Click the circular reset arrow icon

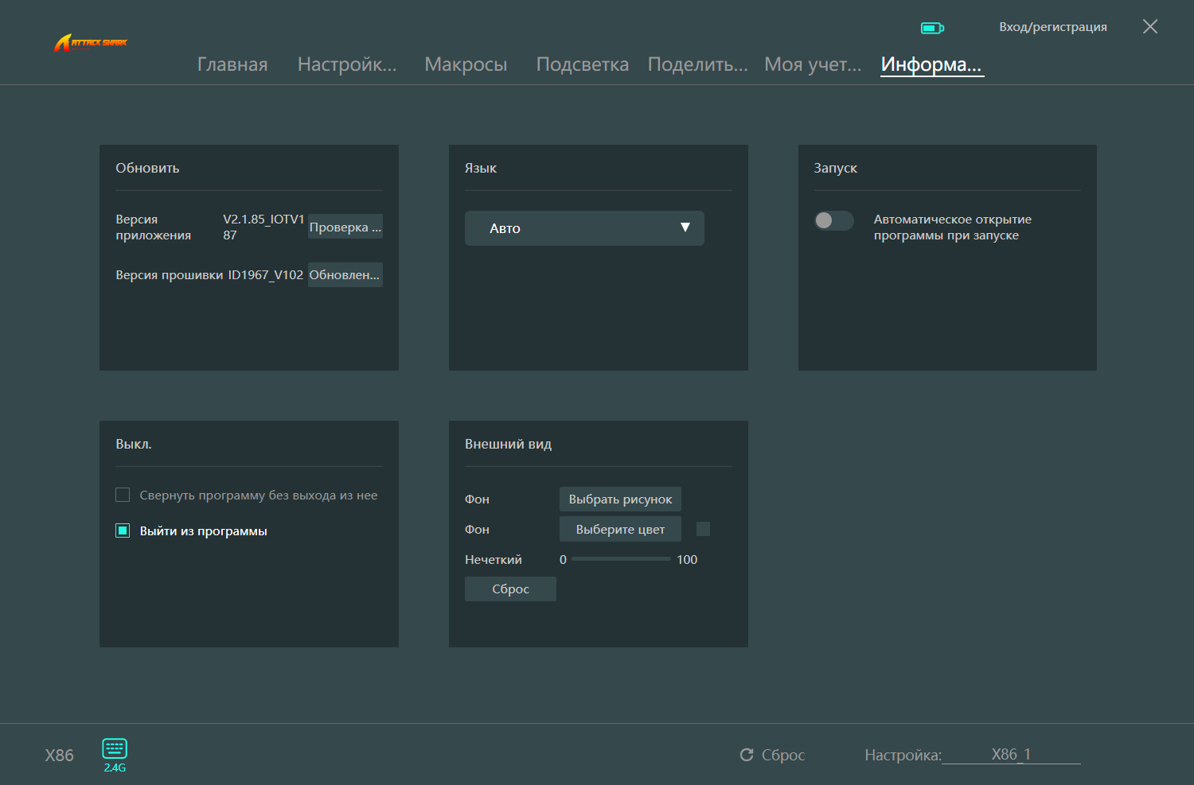pyautogui.click(x=746, y=755)
